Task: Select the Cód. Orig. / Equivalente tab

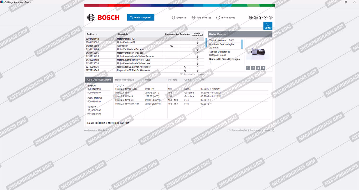Action: tap(99, 80)
